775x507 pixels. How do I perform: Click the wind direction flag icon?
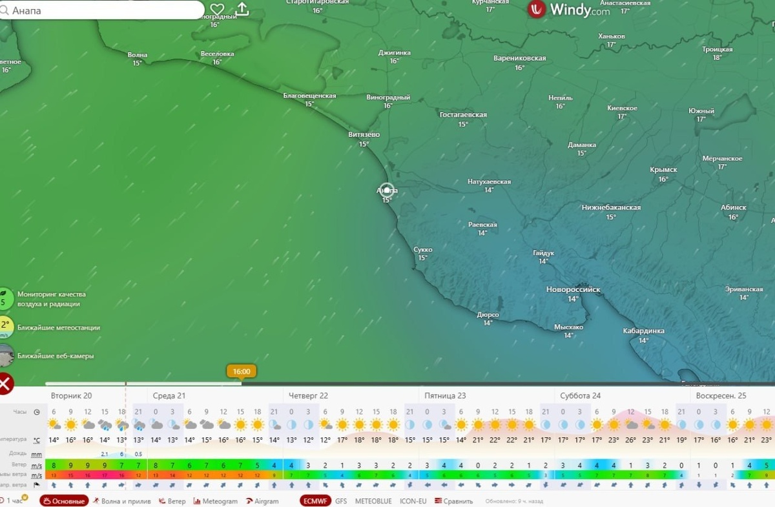click(x=37, y=484)
